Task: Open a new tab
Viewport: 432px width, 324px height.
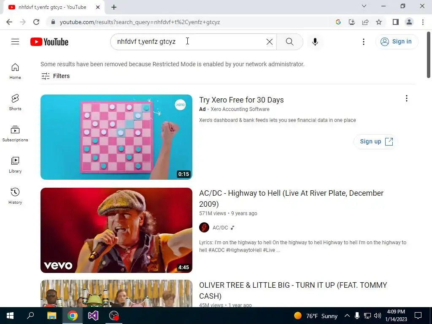Action: tap(114, 8)
